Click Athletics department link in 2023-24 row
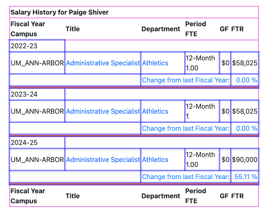This screenshot has width=271, height=217. (x=155, y=112)
